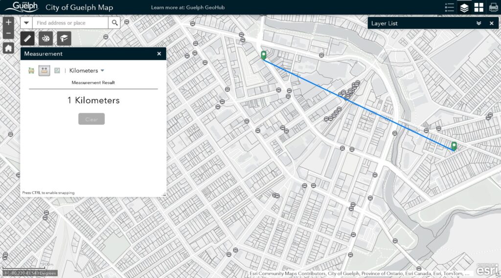
Task: Click the Clear measurement button
Action: [x=91, y=119]
